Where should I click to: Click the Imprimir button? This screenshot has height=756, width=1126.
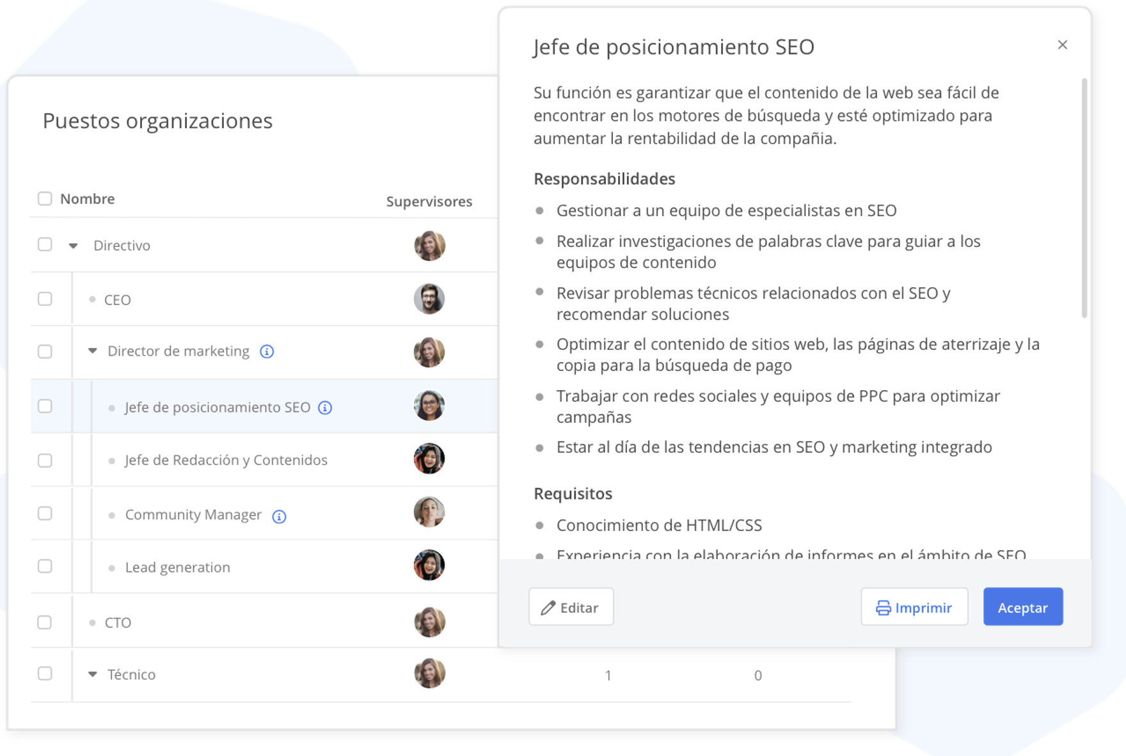(914, 607)
